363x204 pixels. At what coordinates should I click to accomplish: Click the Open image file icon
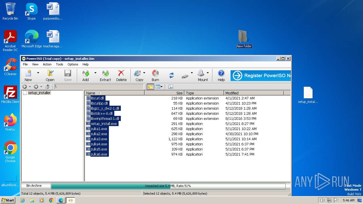tap(50, 75)
